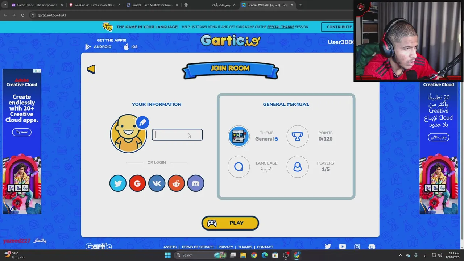464x261 pixels.
Task: Show hidden system tray icons
Action: click(400, 255)
